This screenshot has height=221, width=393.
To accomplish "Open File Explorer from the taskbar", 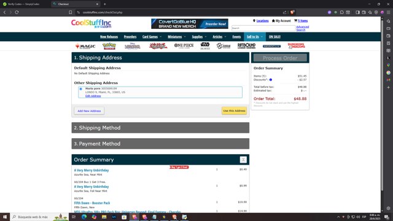I will [104, 217].
